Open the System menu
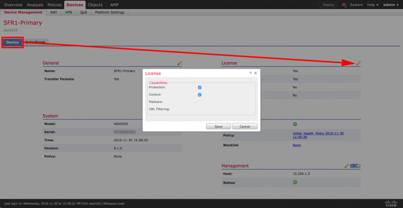The width and height of the screenshot is (403, 208). (x=356, y=5)
